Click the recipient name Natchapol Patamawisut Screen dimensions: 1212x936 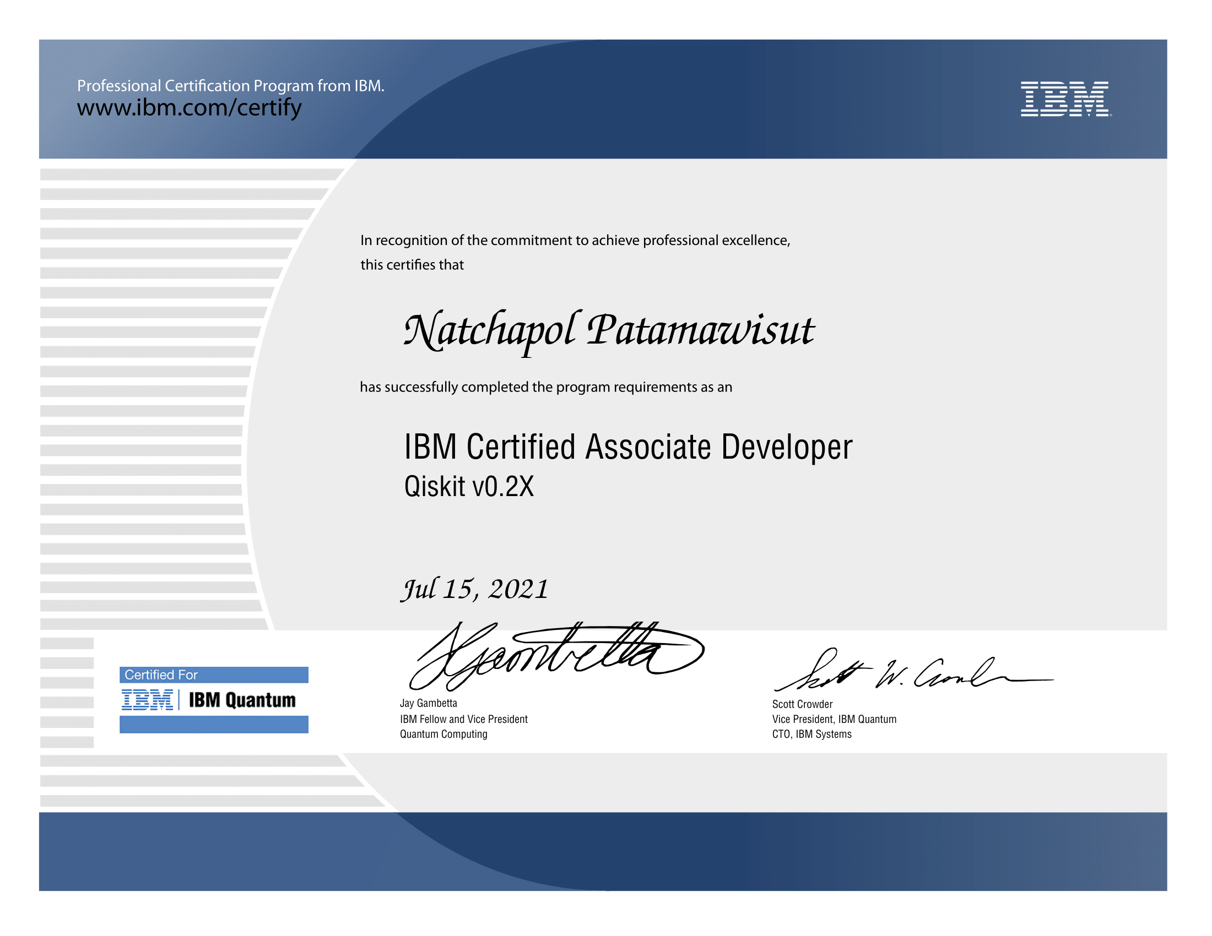(x=609, y=331)
